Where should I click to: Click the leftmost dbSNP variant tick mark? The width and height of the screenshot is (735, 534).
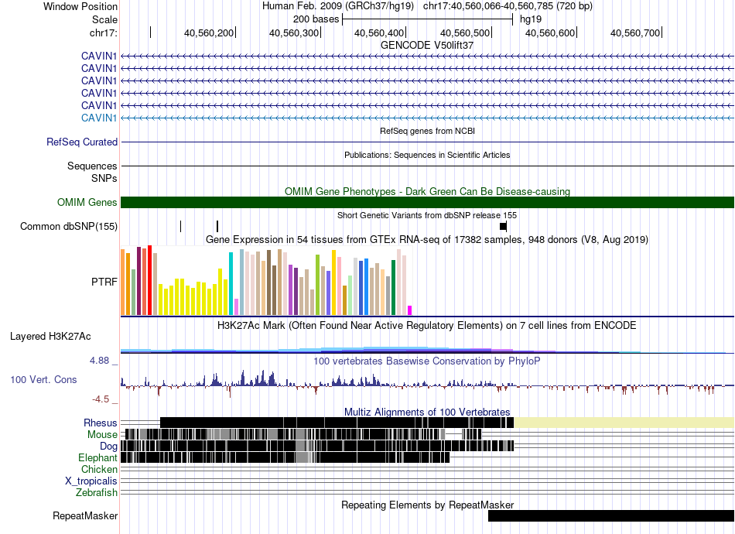(180, 227)
